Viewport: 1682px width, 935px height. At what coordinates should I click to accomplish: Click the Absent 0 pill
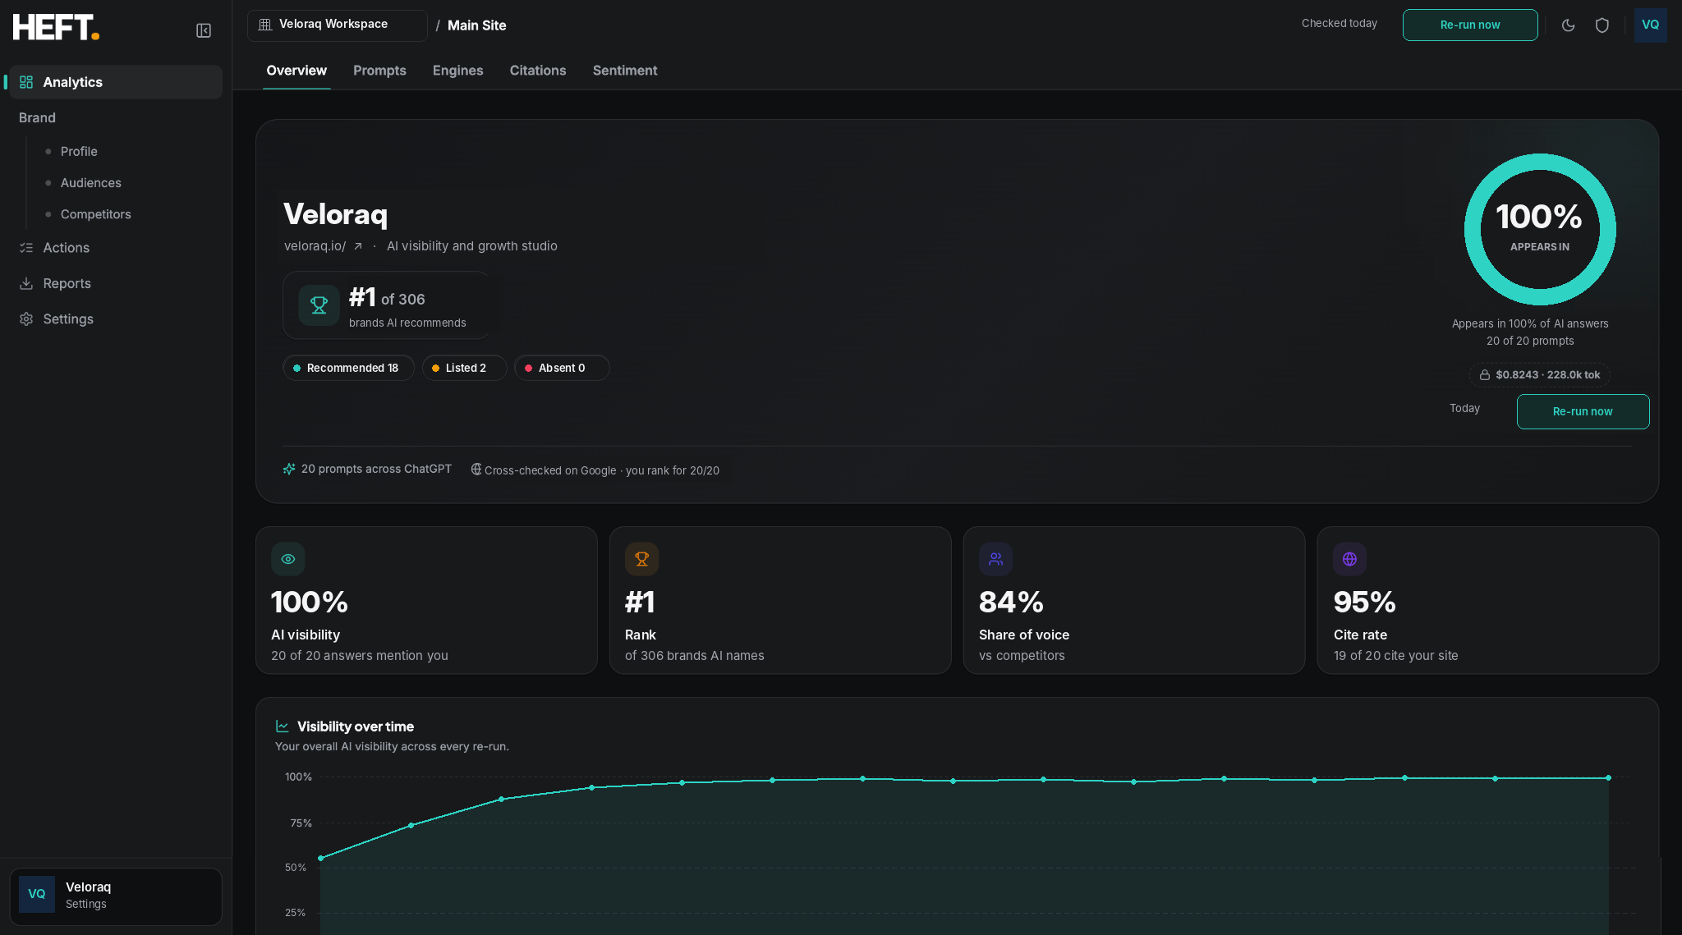pyautogui.click(x=562, y=368)
